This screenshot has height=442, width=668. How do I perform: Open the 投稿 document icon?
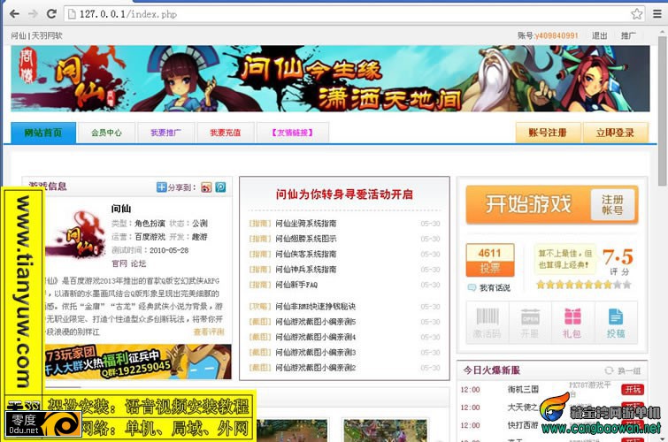click(616, 323)
